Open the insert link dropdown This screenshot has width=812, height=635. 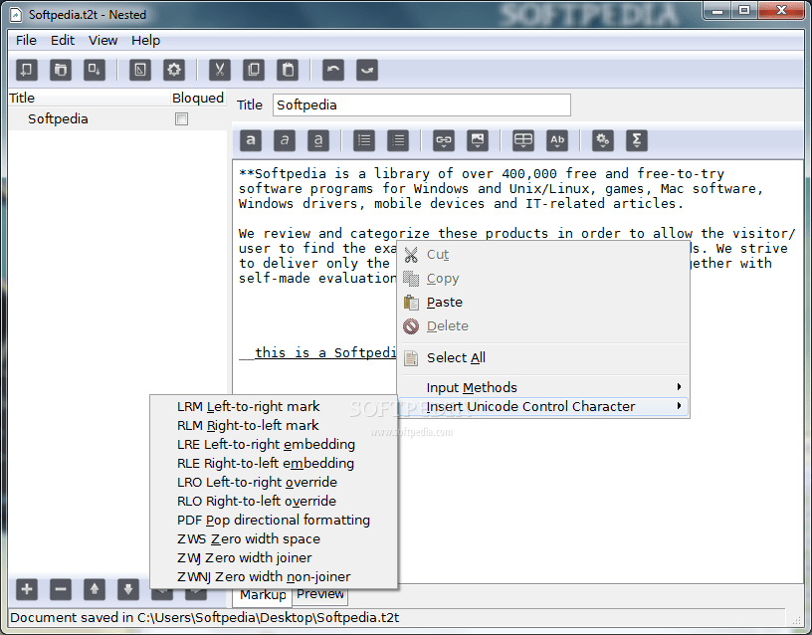(x=444, y=140)
